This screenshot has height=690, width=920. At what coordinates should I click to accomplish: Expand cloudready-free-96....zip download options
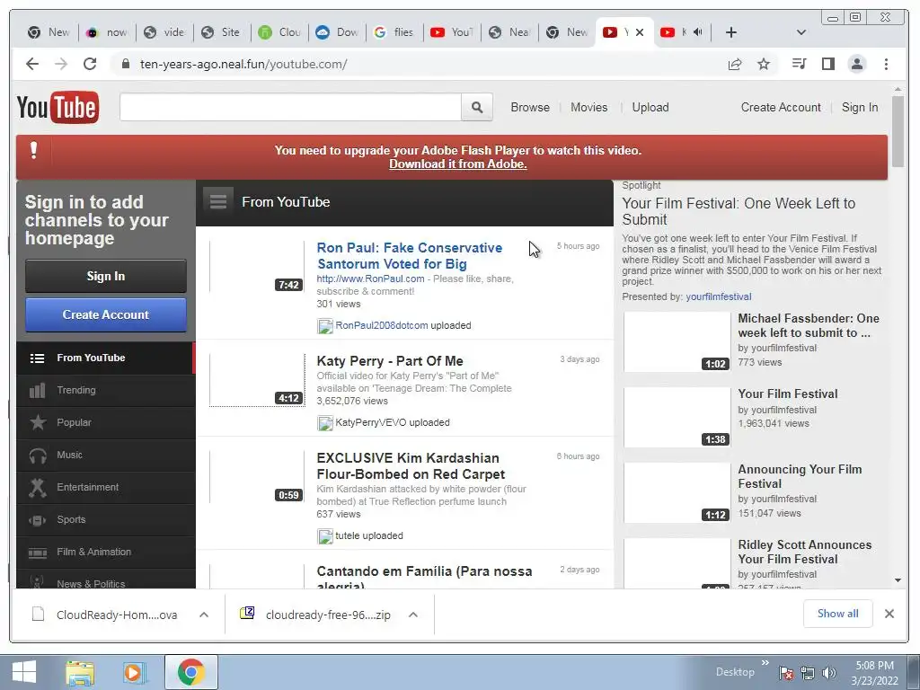point(413,615)
